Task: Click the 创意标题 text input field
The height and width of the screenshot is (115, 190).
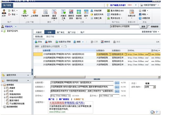Action: click(82, 83)
